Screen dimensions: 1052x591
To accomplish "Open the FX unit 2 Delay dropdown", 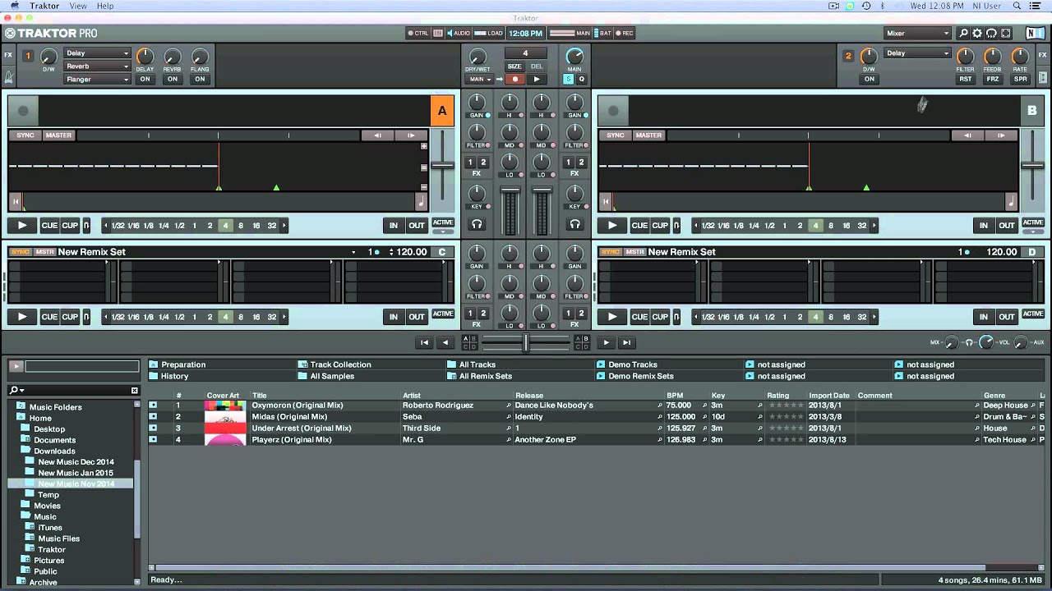I will point(917,53).
